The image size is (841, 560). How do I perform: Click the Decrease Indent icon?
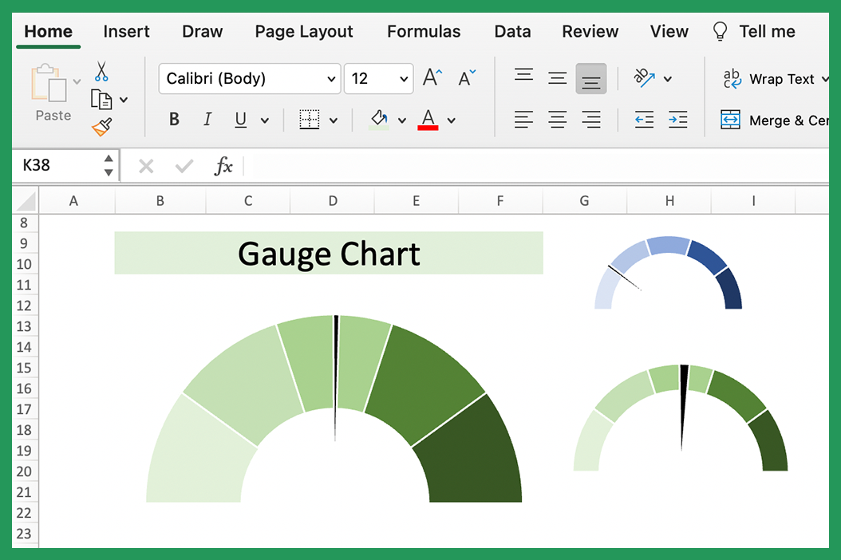pos(644,120)
